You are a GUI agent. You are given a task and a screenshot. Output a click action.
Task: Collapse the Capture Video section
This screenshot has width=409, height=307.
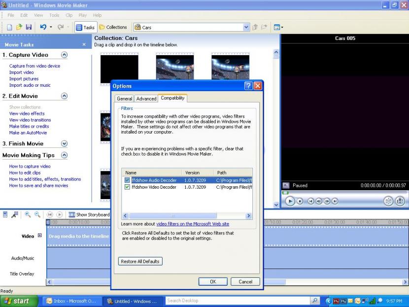pyautogui.click(x=64, y=55)
